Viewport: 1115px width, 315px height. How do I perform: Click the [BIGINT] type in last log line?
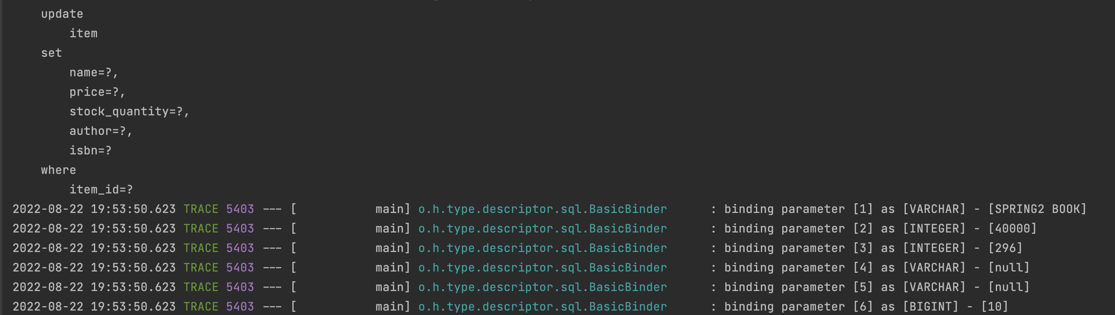(x=930, y=307)
